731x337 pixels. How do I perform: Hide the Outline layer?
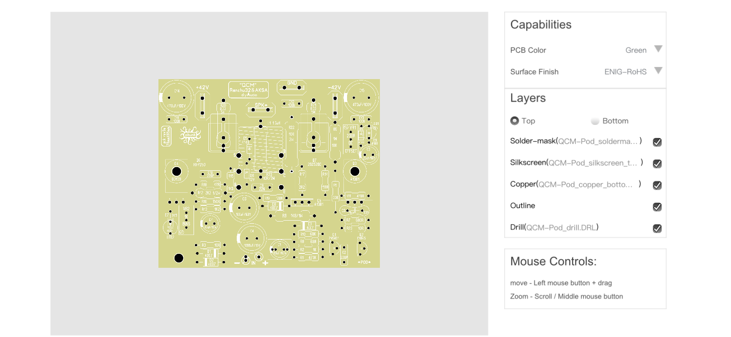pos(657,207)
